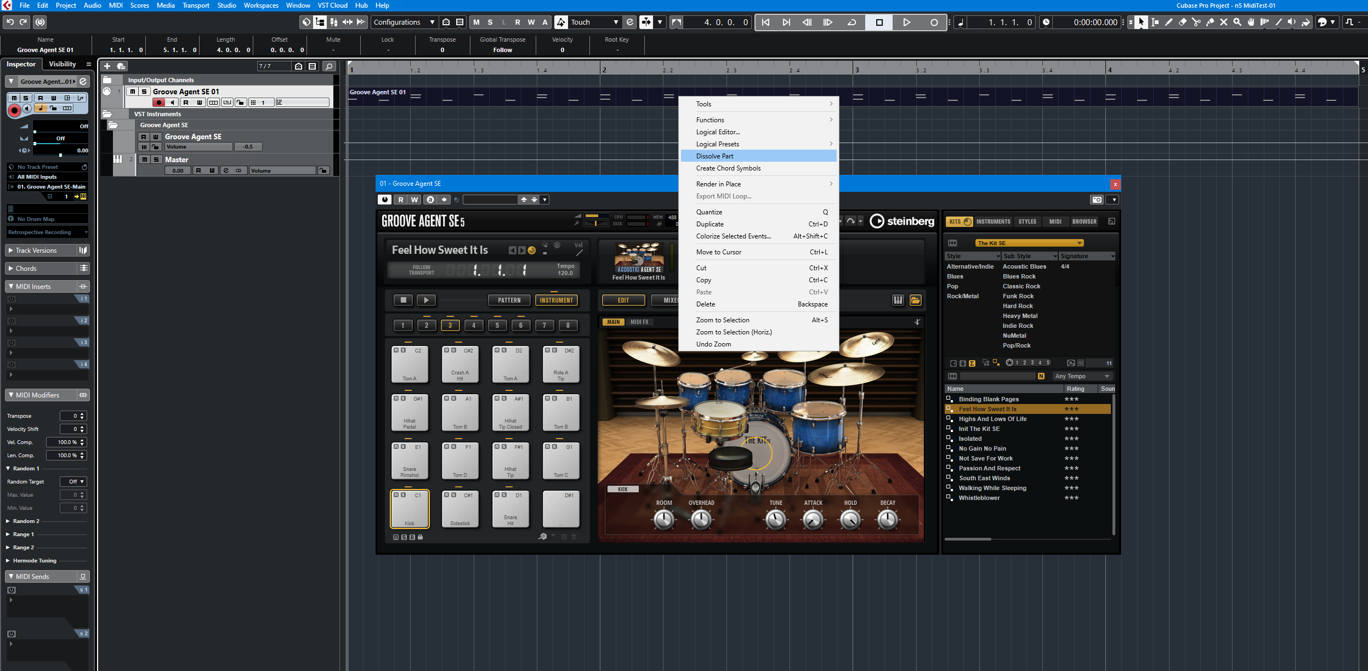Select the Erase tool in toolbar
Screen dimensions: 1368x671
(x=1183, y=22)
